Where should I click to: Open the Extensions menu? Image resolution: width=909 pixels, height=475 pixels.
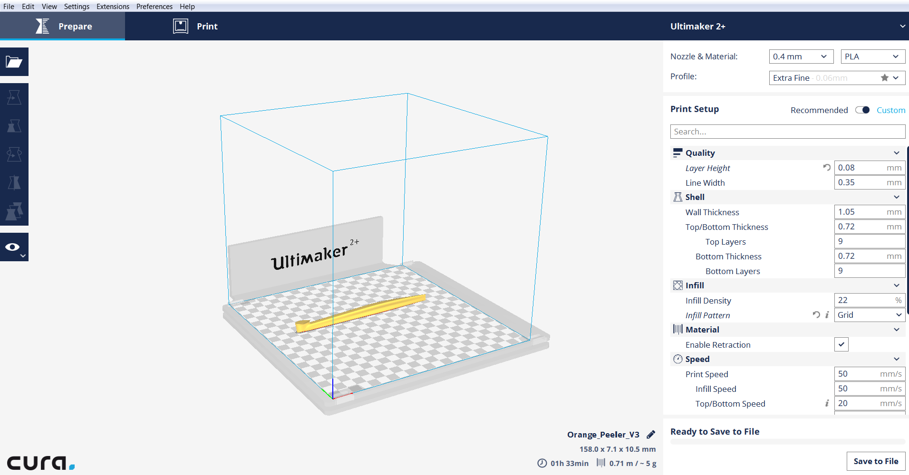[113, 6]
